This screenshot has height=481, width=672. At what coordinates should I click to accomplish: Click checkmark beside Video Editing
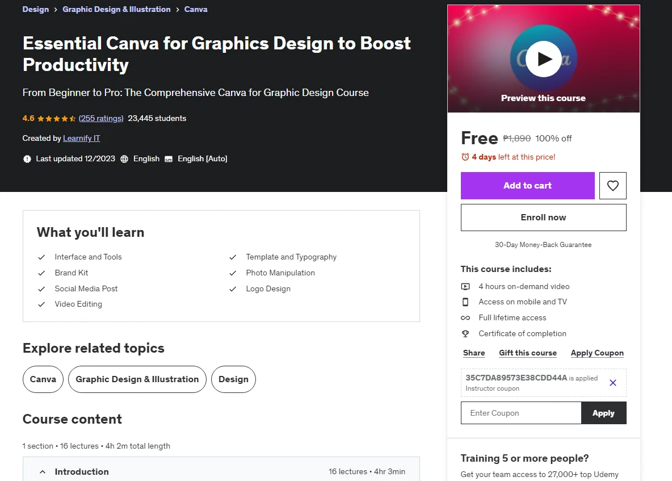pos(41,304)
